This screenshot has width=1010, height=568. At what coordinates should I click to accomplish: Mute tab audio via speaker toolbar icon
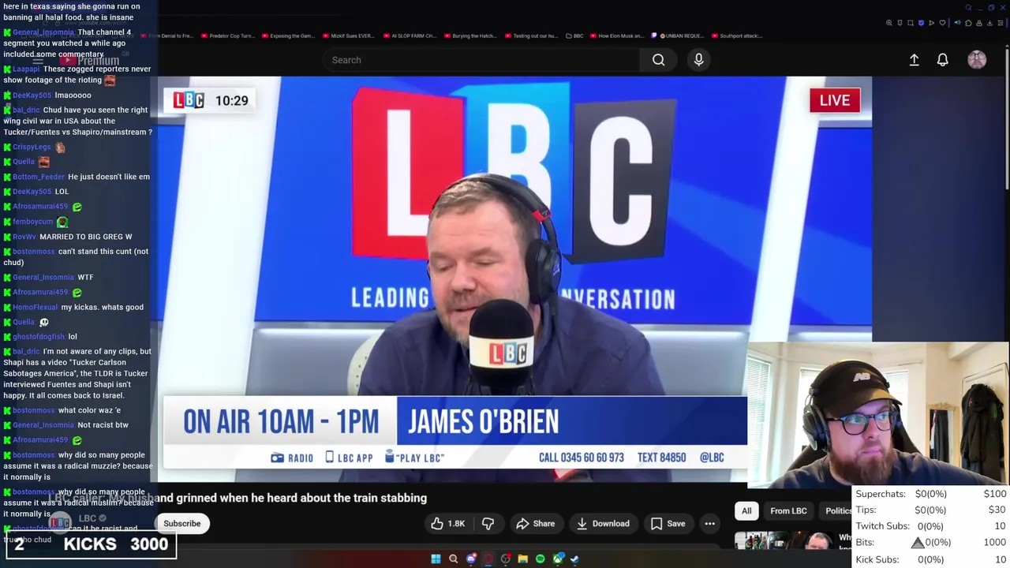tap(957, 23)
